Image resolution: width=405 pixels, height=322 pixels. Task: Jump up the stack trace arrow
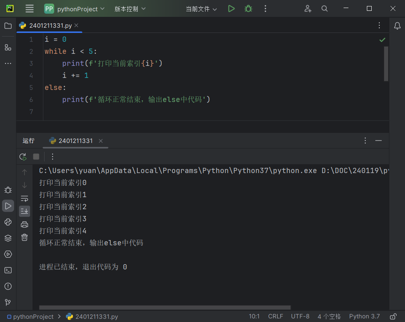24,172
